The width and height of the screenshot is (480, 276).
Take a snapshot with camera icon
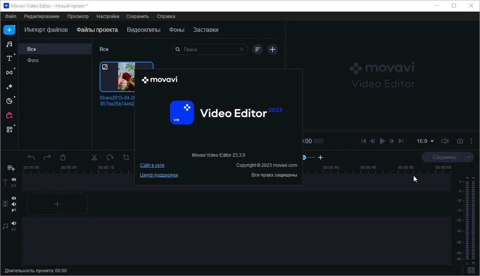(x=460, y=141)
